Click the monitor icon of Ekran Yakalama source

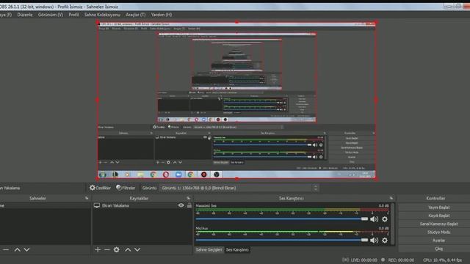(x=97, y=205)
